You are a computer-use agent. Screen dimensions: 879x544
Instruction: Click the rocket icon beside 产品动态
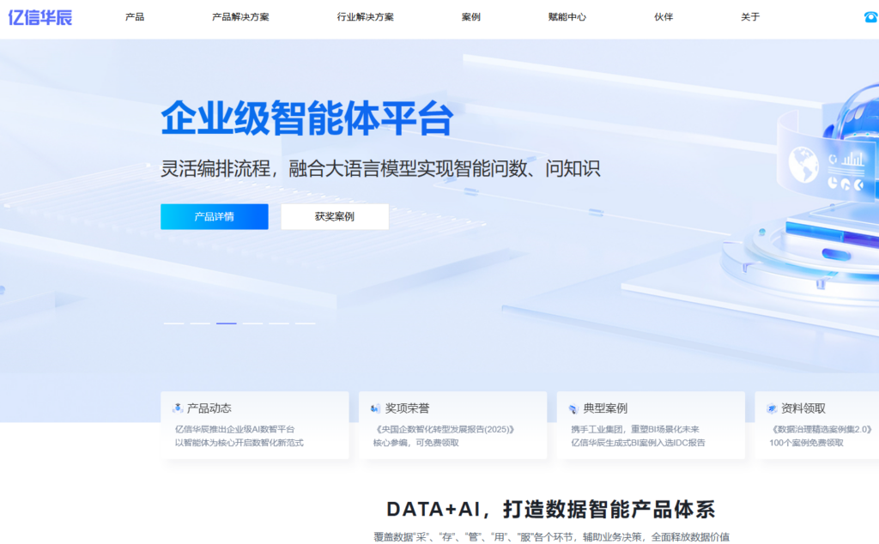click(177, 407)
